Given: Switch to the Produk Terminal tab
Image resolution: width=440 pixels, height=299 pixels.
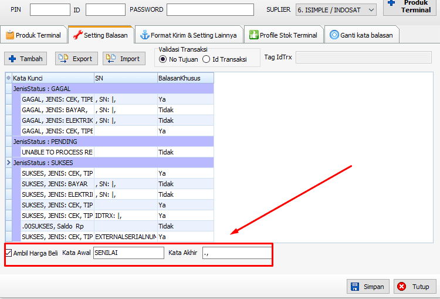Looking at the screenshot, I should (33, 35).
